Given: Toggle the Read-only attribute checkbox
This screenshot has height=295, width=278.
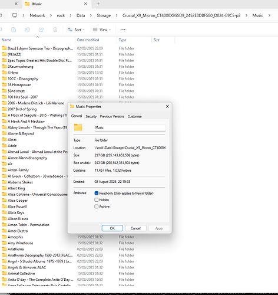Looking at the screenshot, I should tap(97, 193).
